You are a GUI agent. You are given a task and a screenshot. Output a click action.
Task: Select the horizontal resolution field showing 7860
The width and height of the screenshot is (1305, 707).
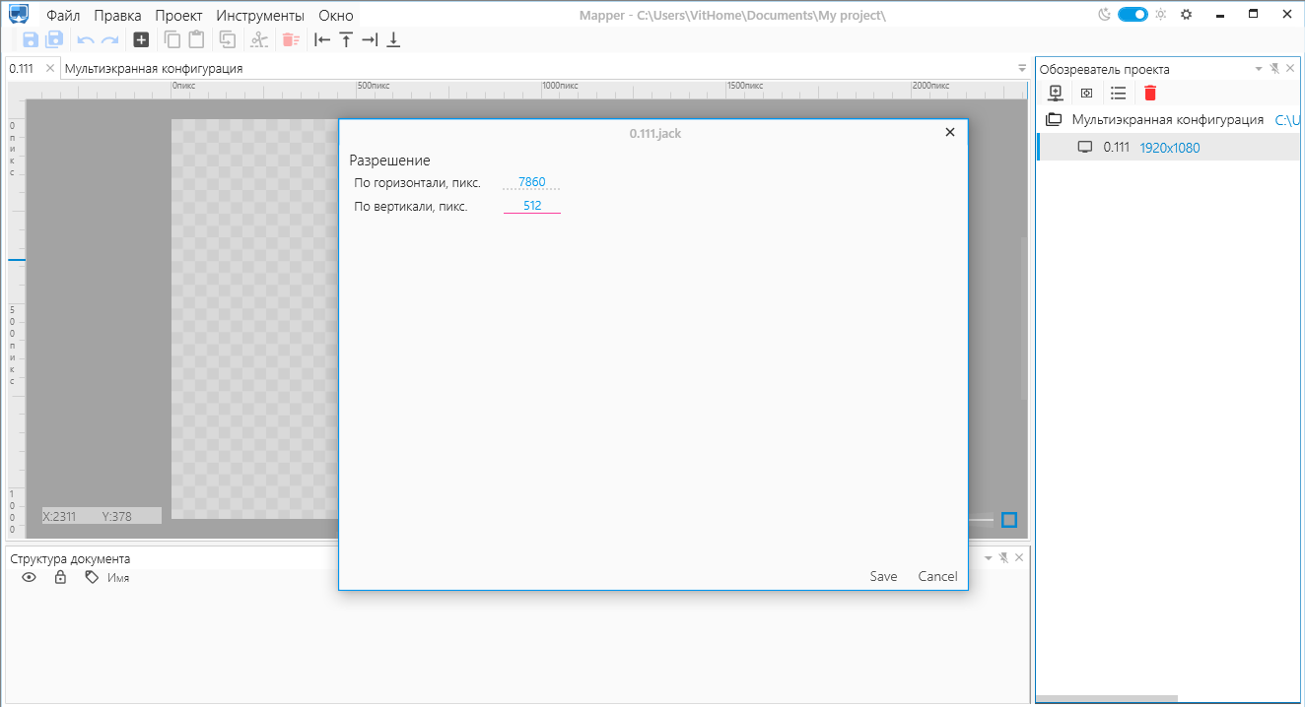point(531,182)
